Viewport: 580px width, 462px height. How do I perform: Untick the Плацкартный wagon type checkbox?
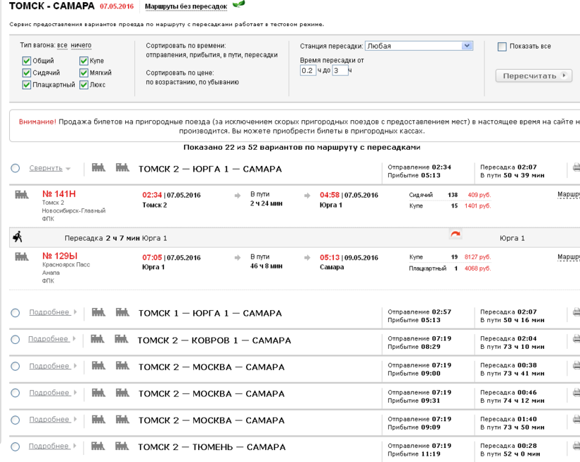tap(26, 85)
